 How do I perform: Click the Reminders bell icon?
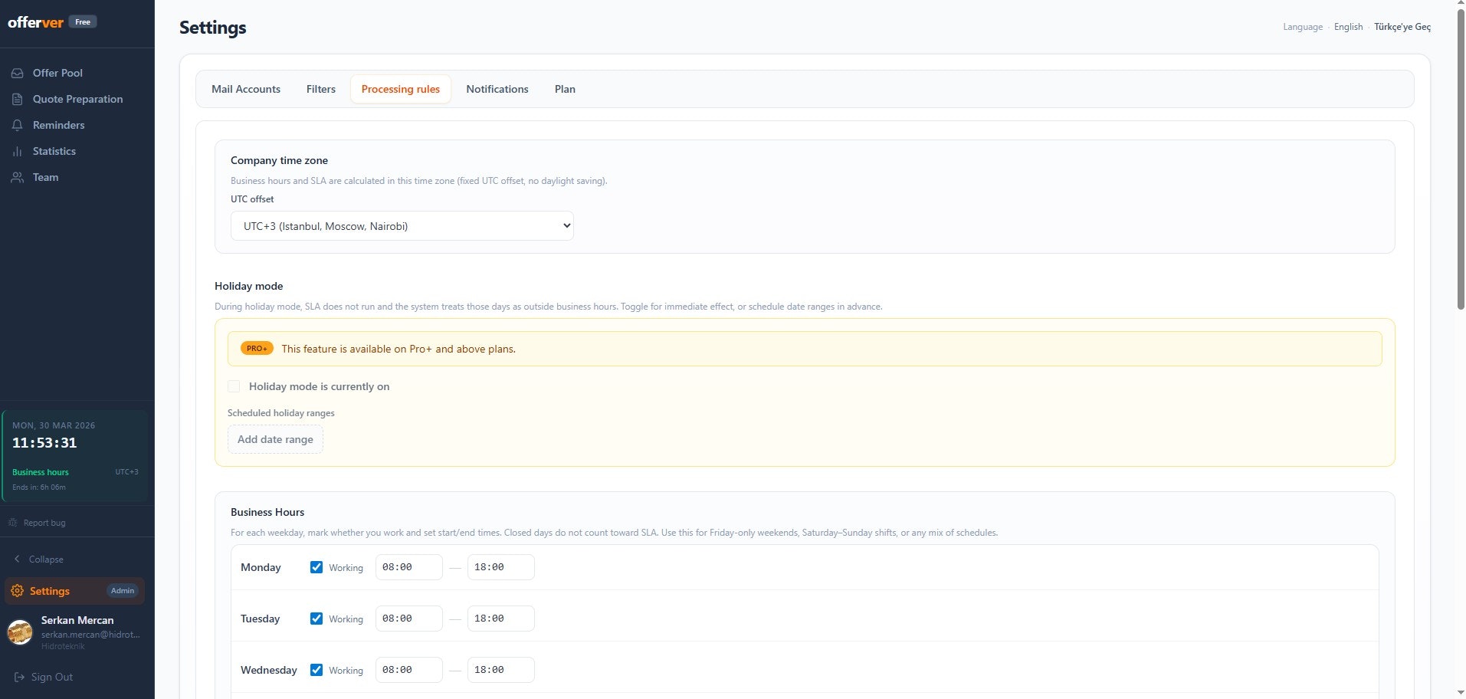(x=17, y=125)
